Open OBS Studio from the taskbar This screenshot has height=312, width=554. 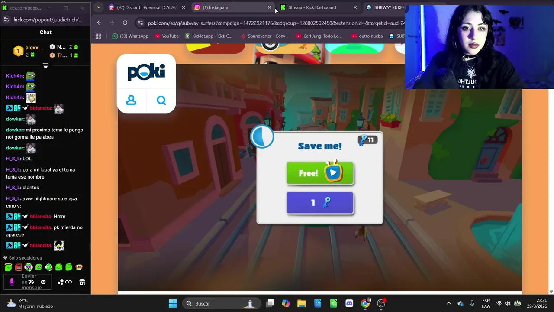coord(381,303)
